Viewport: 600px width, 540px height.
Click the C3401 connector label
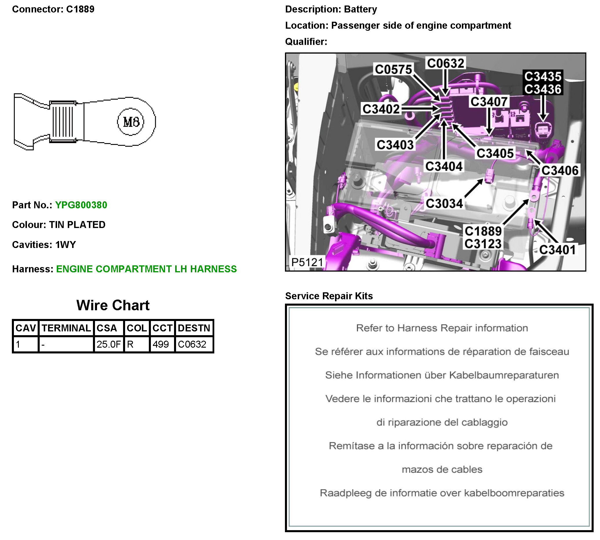[x=557, y=250]
